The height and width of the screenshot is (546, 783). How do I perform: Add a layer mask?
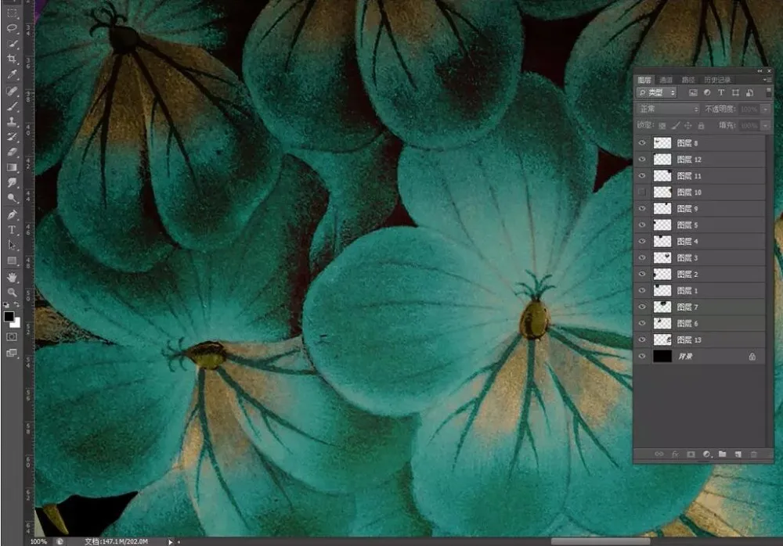(691, 454)
